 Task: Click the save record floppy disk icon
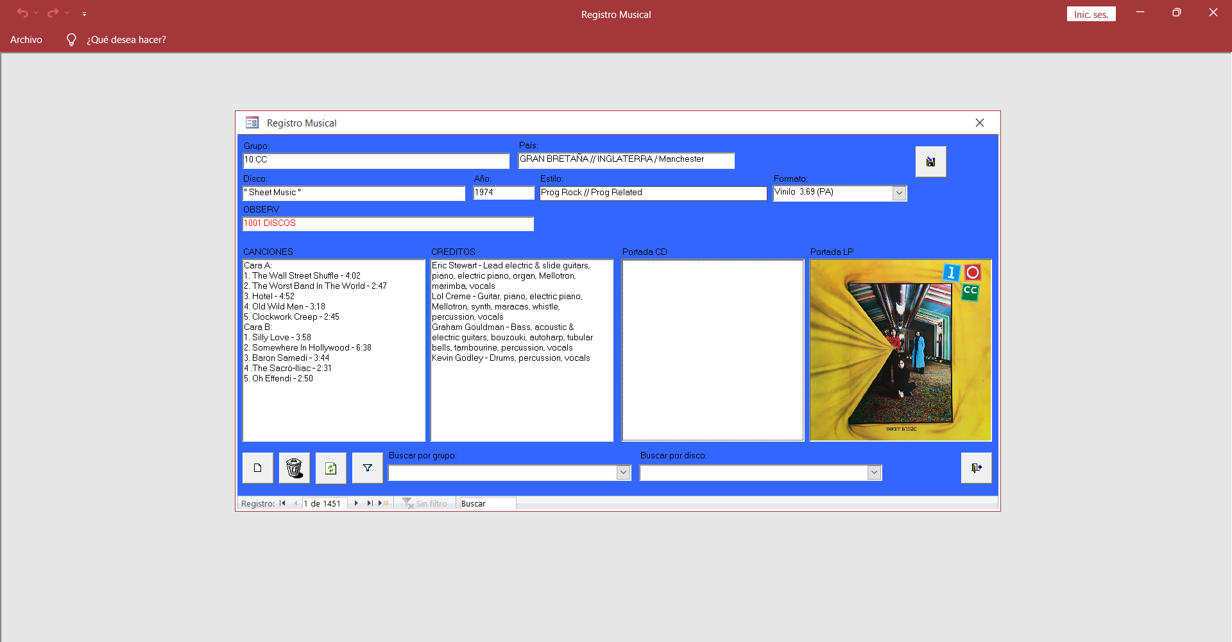click(x=930, y=162)
